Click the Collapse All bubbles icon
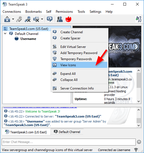This screenshot has width=144, height=153. point(55,80)
